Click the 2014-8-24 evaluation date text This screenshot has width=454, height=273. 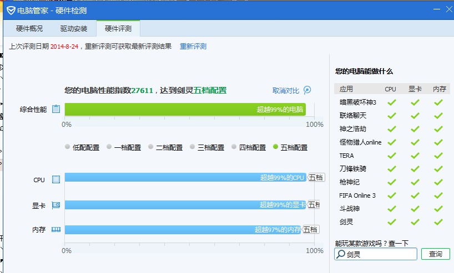coord(64,47)
